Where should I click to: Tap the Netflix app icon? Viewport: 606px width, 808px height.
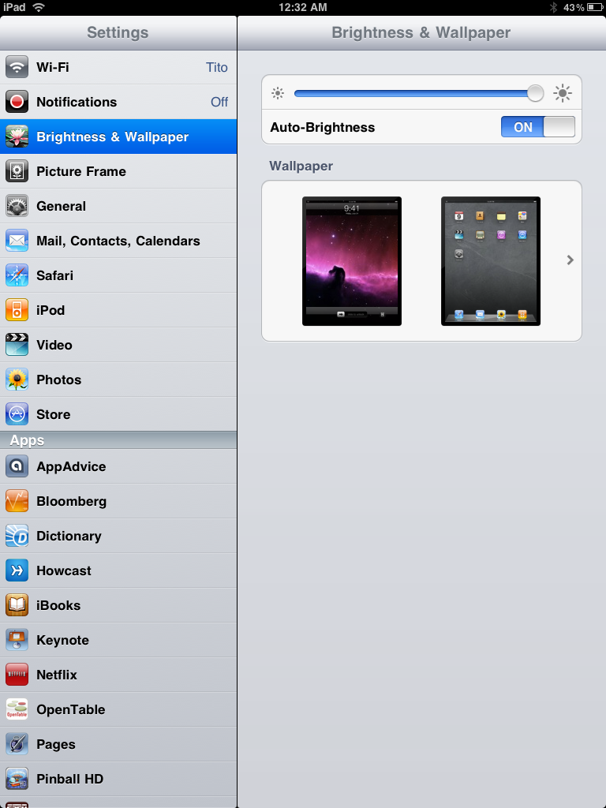click(x=17, y=675)
